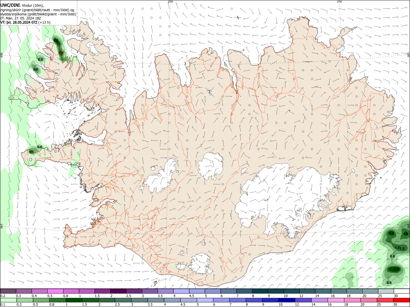Click the round white Hofsjökull glacier
The width and height of the screenshot is (410, 307).
[x=210, y=166]
